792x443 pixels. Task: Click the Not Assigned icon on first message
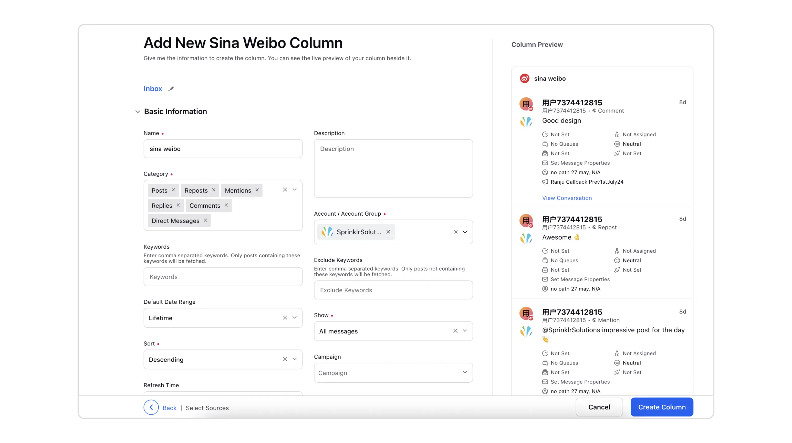(x=617, y=135)
